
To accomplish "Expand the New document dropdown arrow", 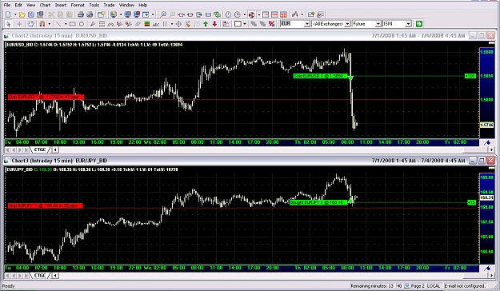I will (15, 14).
